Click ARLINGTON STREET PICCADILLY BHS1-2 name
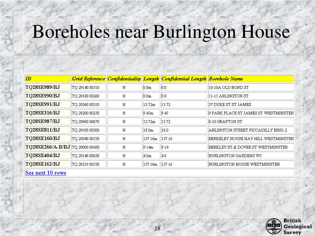The image size is (315, 236). point(248,130)
